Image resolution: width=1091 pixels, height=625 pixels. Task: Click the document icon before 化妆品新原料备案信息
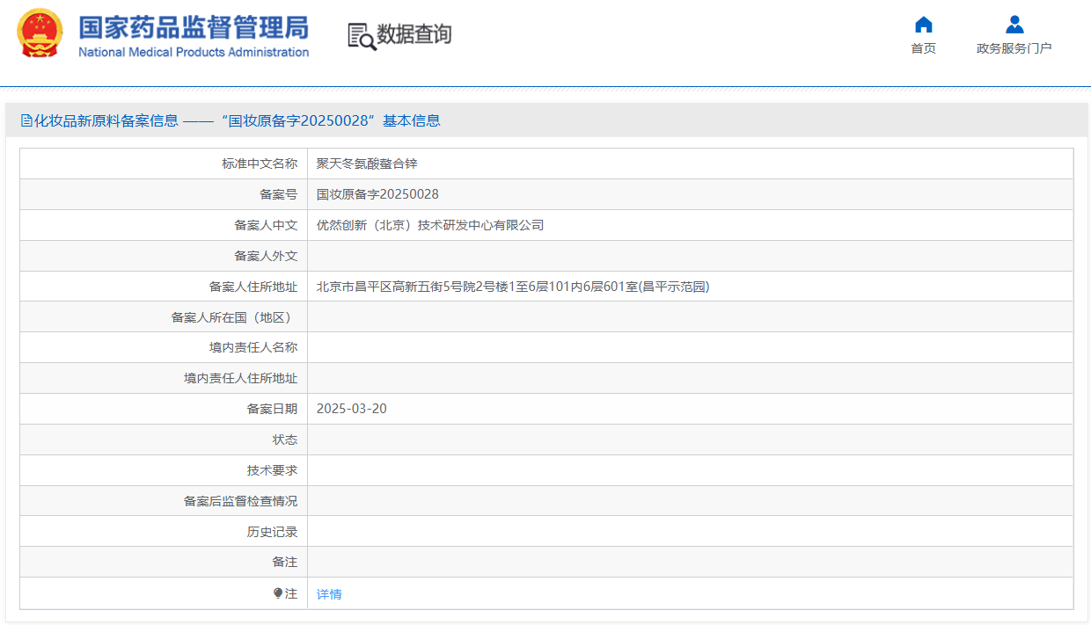tap(26, 121)
